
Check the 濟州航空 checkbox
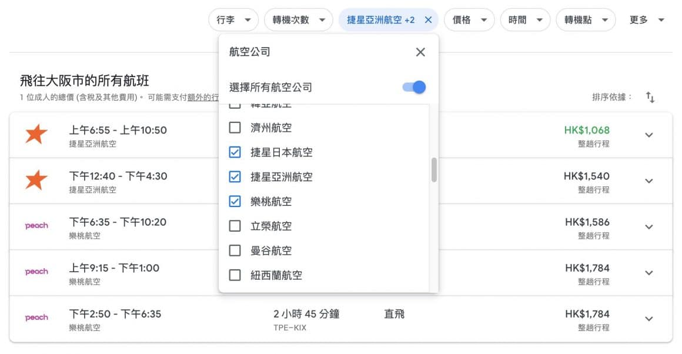click(x=235, y=128)
